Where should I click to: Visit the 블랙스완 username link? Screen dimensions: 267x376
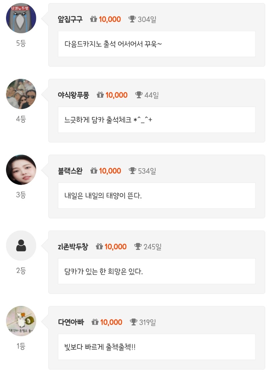tap(70, 171)
